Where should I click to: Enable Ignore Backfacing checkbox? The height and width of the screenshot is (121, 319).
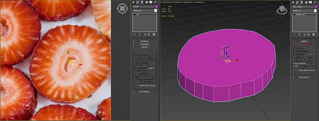tap(294, 51)
